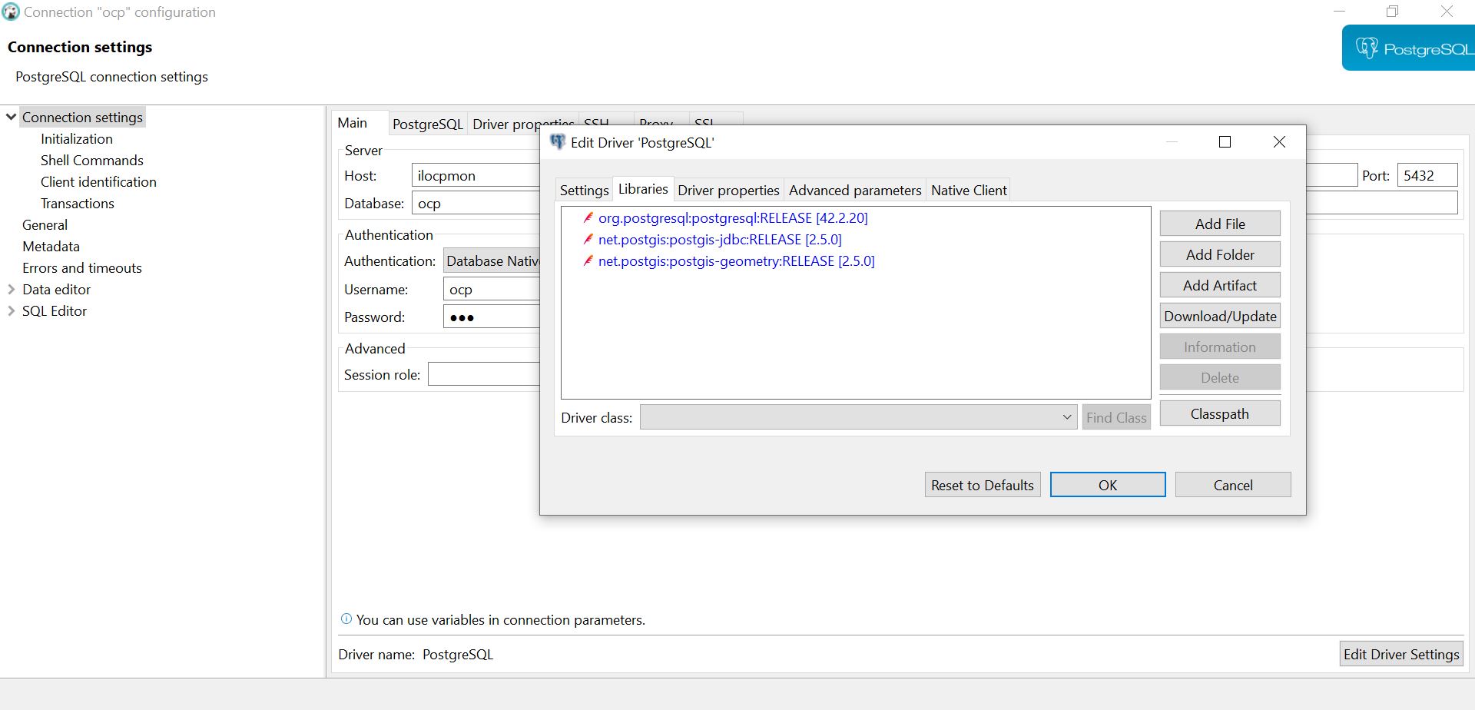Click the PostgreSQL elephant logo at top right
The height and width of the screenshot is (710, 1475).
[x=1370, y=47]
